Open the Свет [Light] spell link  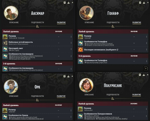pyautogui.click(x=15, y=50)
